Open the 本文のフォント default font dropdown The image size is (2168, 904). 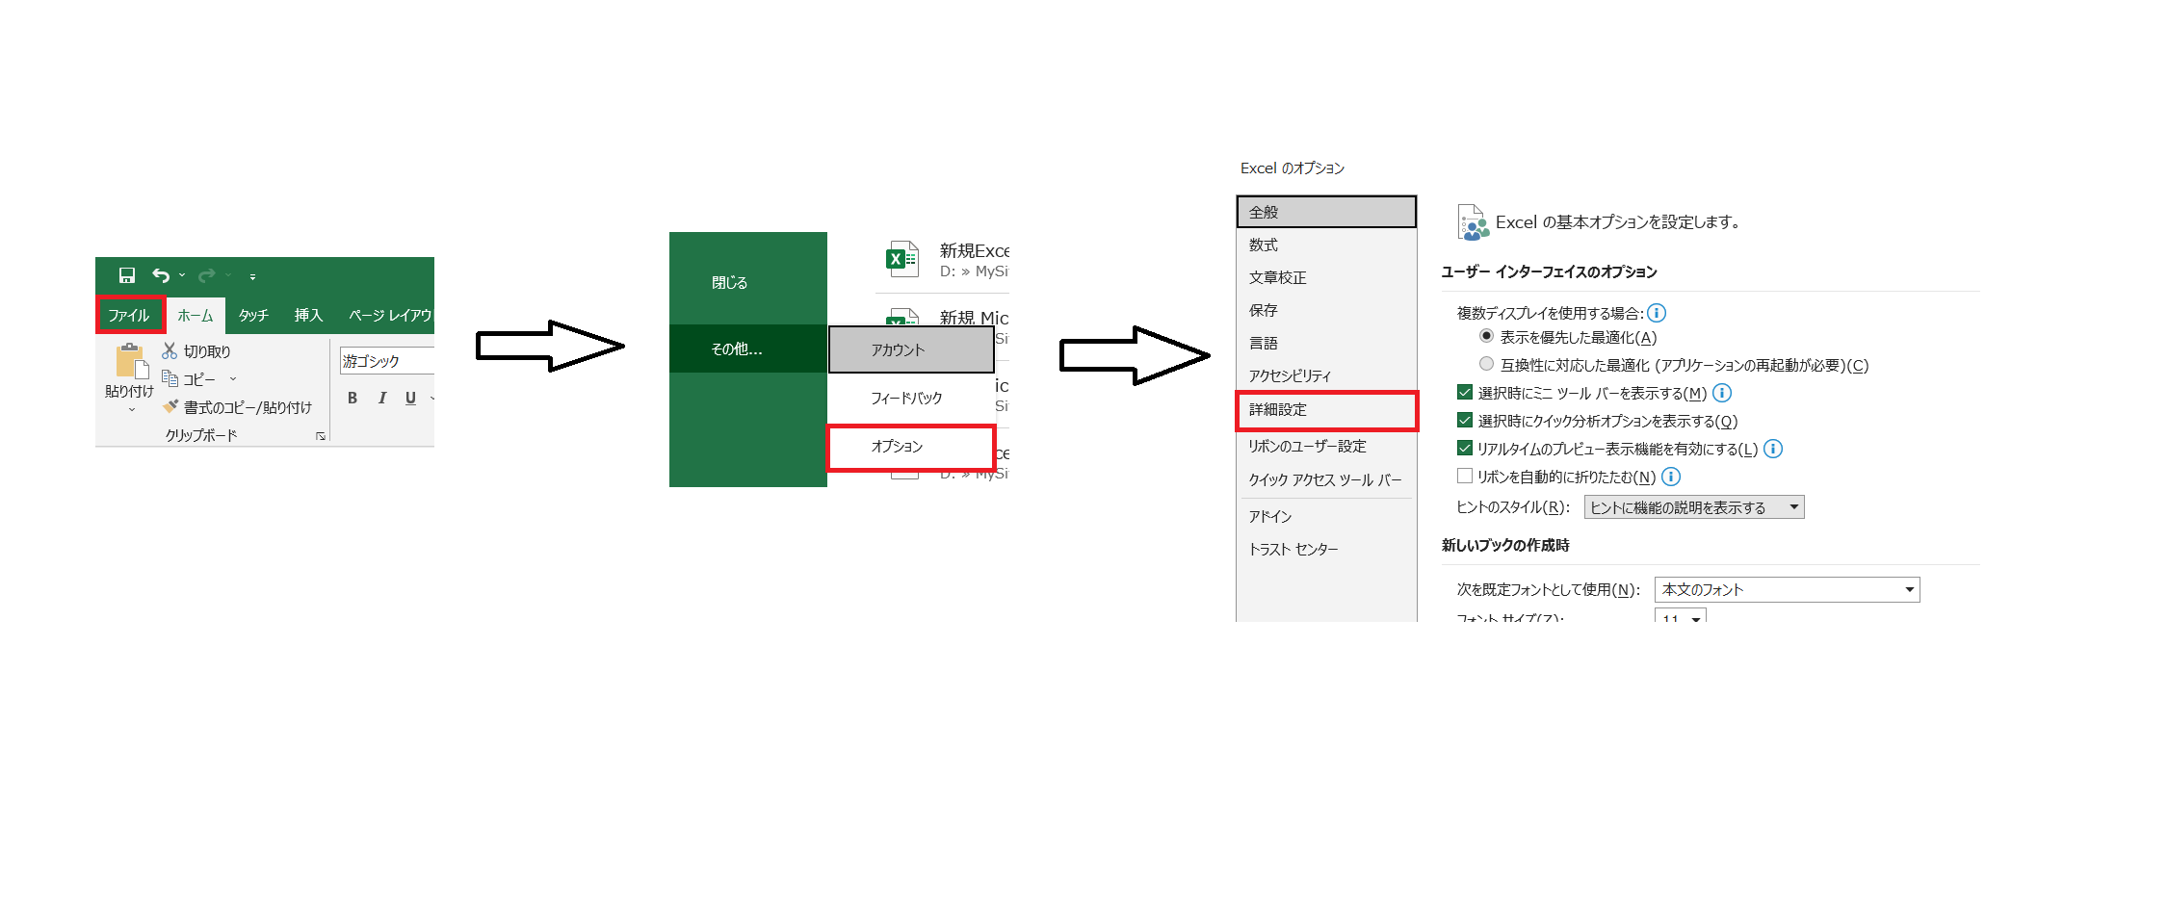coord(1911,588)
